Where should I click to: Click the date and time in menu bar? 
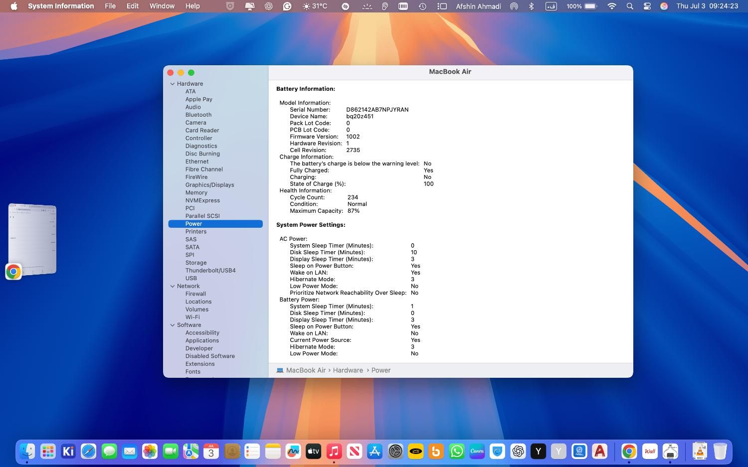pos(707,6)
